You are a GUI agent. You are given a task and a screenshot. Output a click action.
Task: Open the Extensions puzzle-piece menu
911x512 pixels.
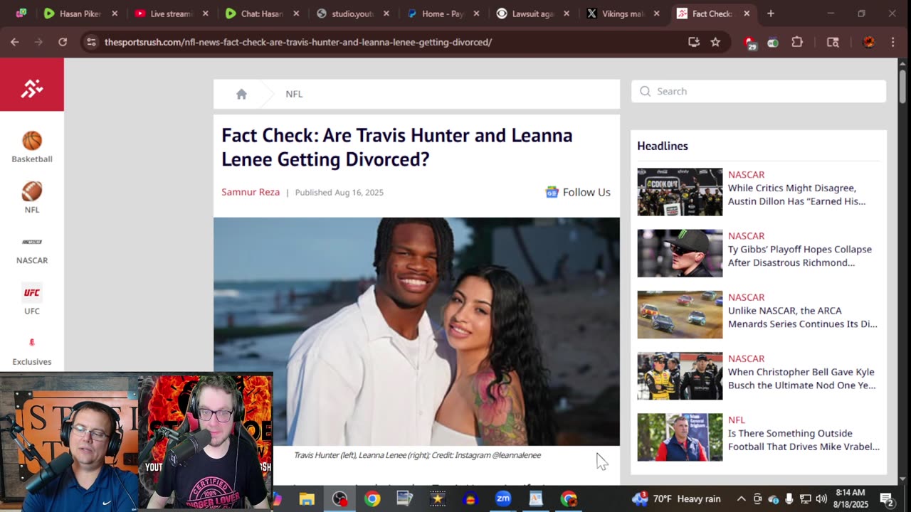(797, 42)
